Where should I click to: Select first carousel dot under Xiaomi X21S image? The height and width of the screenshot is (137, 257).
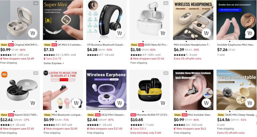coord(14,111)
